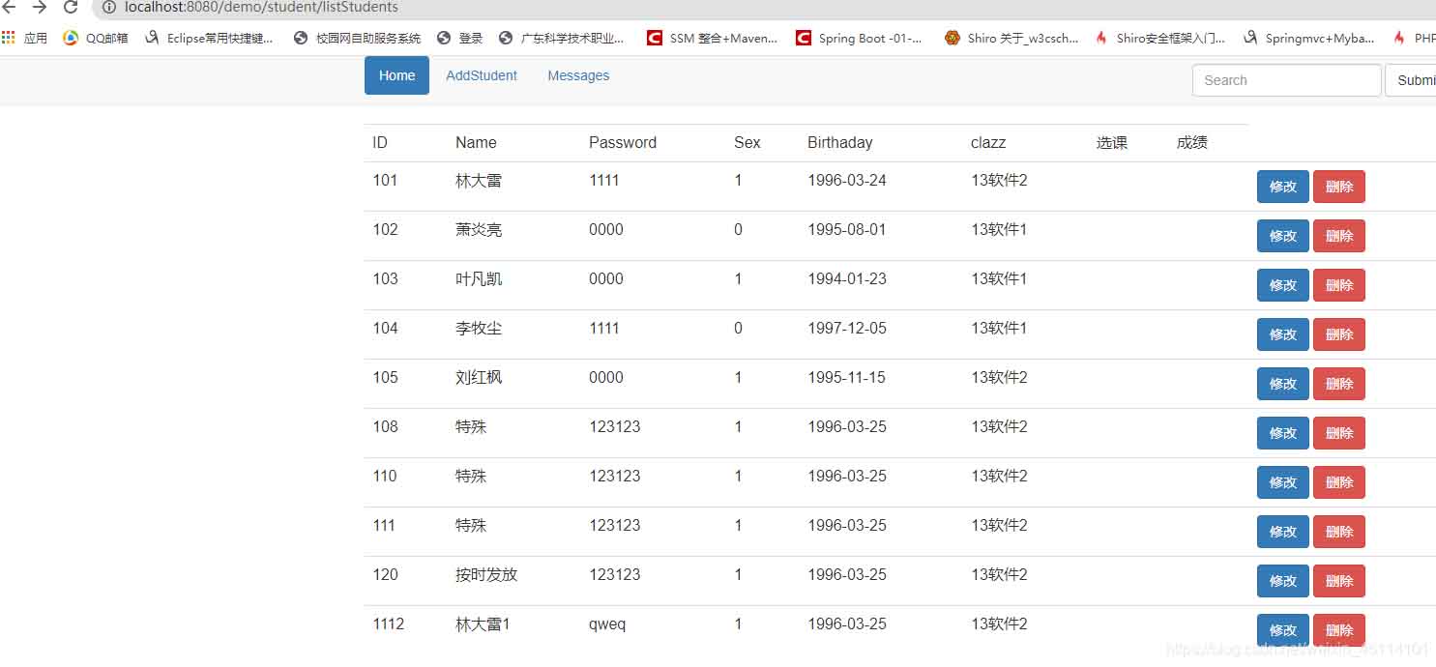The height and width of the screenshot is (667, 1436).
Task: Edit student 105 with 修改 button
Action: 1282,384
